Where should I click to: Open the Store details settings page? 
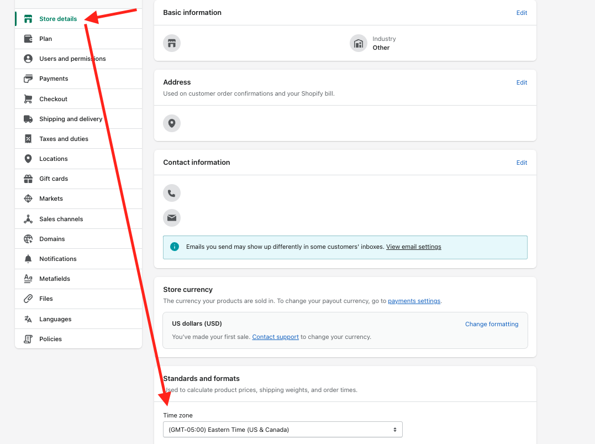(78, 19)
